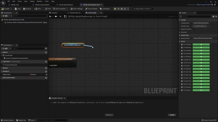Open the Asset menu
The width and height of the screenshot is (218, 122).
click(x=19, y=1)
